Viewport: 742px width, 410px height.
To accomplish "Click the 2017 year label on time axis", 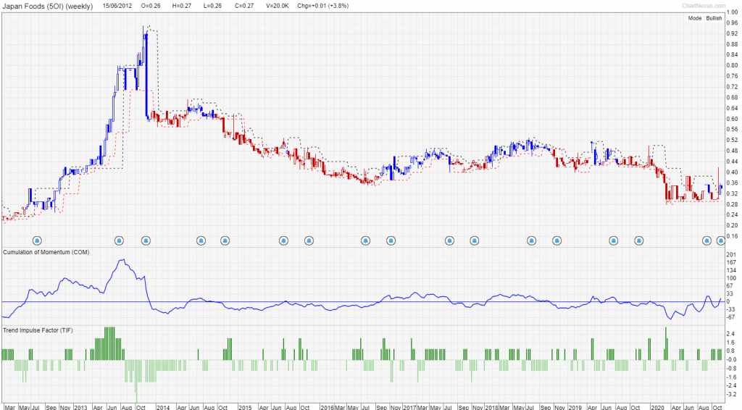I will 409,407.
